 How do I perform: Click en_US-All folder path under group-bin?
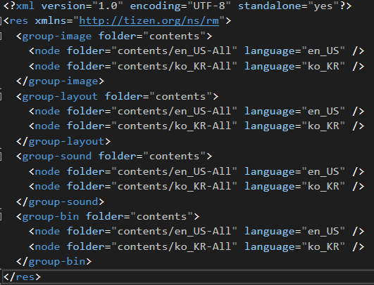175,232
